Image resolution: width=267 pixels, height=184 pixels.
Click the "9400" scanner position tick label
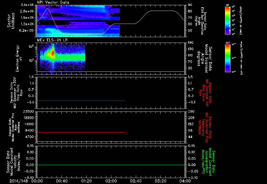(29, 130)
